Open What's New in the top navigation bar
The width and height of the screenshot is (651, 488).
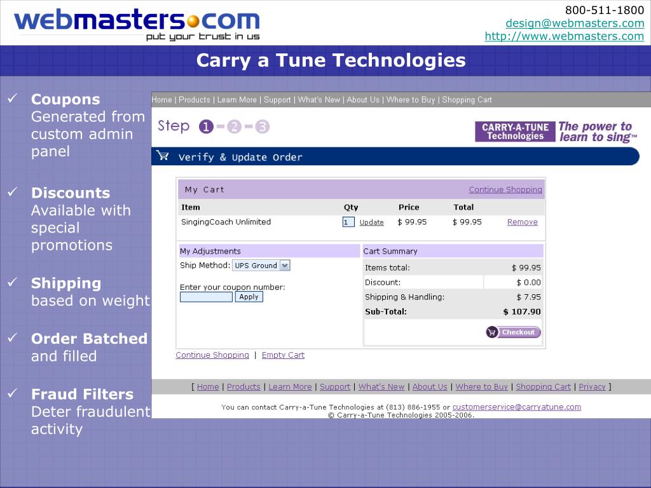click(319, 100)
